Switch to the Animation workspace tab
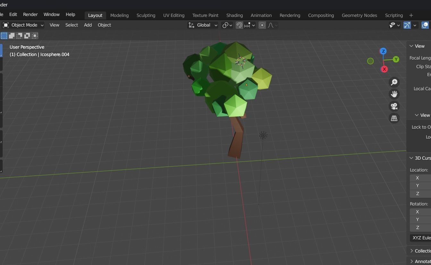 (x=261, y=15)
